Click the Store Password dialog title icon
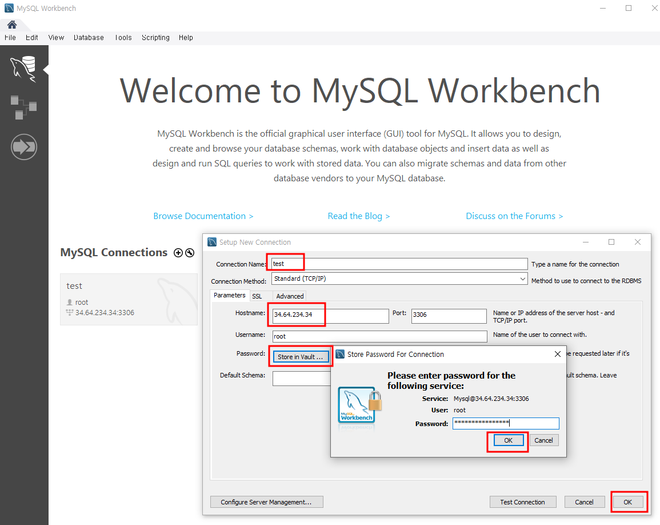The width and height of the screenshot is (660, 525). [x=340, y=354]
